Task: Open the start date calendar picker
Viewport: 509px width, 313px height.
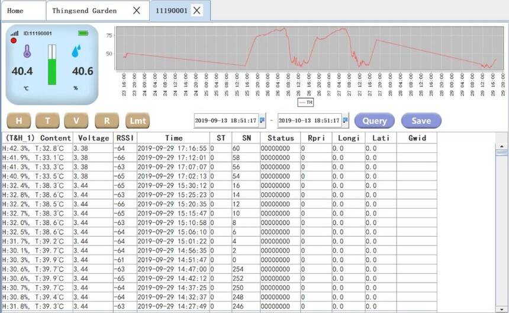Action: pos(262,120)
